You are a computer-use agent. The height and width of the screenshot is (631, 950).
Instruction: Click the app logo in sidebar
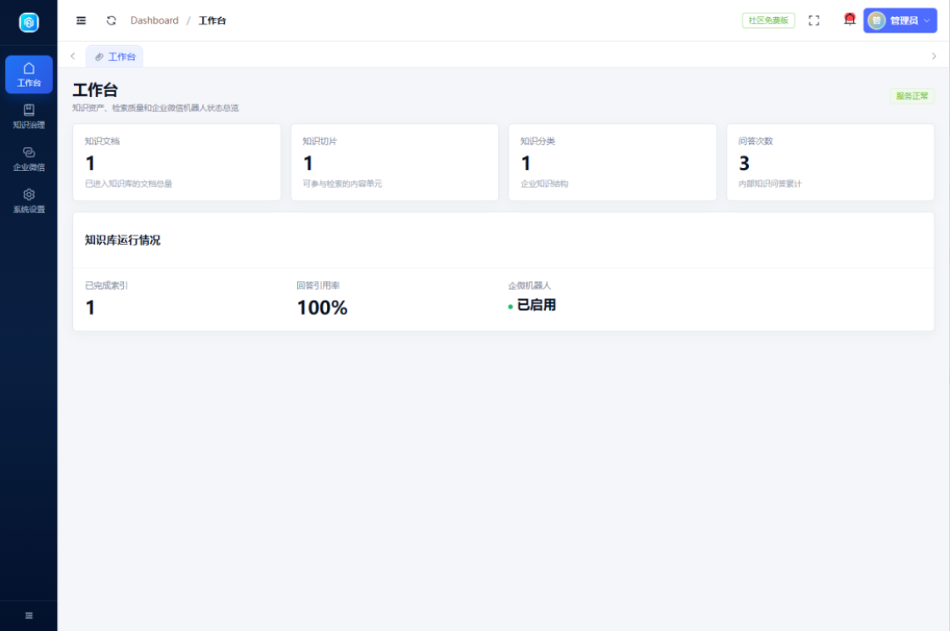pos(29,22)
